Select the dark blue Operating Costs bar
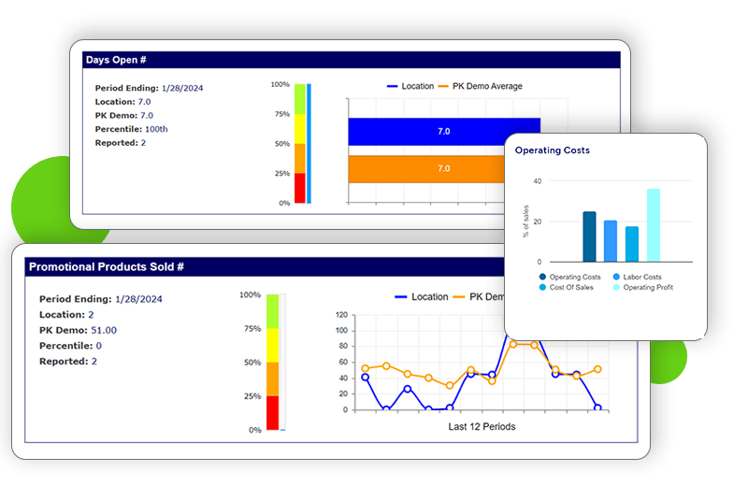 (x=589, y=236)
